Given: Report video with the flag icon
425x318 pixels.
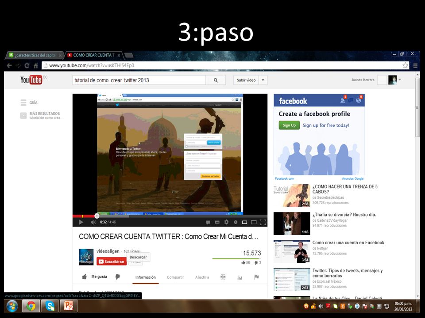Looking at the screenshot, I should [x=256, y=277].
